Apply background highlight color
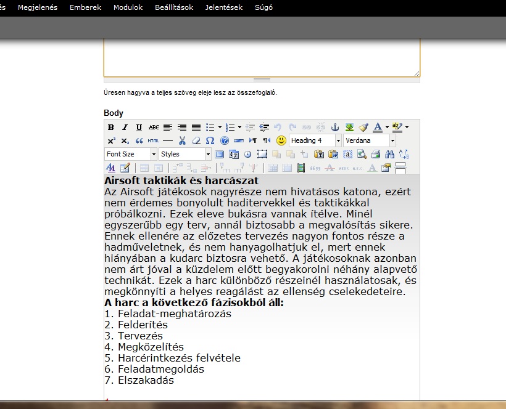 tap(397, 128)
